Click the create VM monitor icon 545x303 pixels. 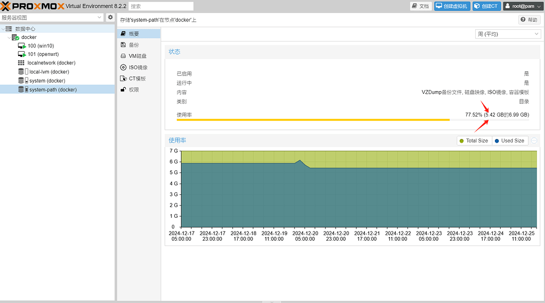[x=439, y=6]
